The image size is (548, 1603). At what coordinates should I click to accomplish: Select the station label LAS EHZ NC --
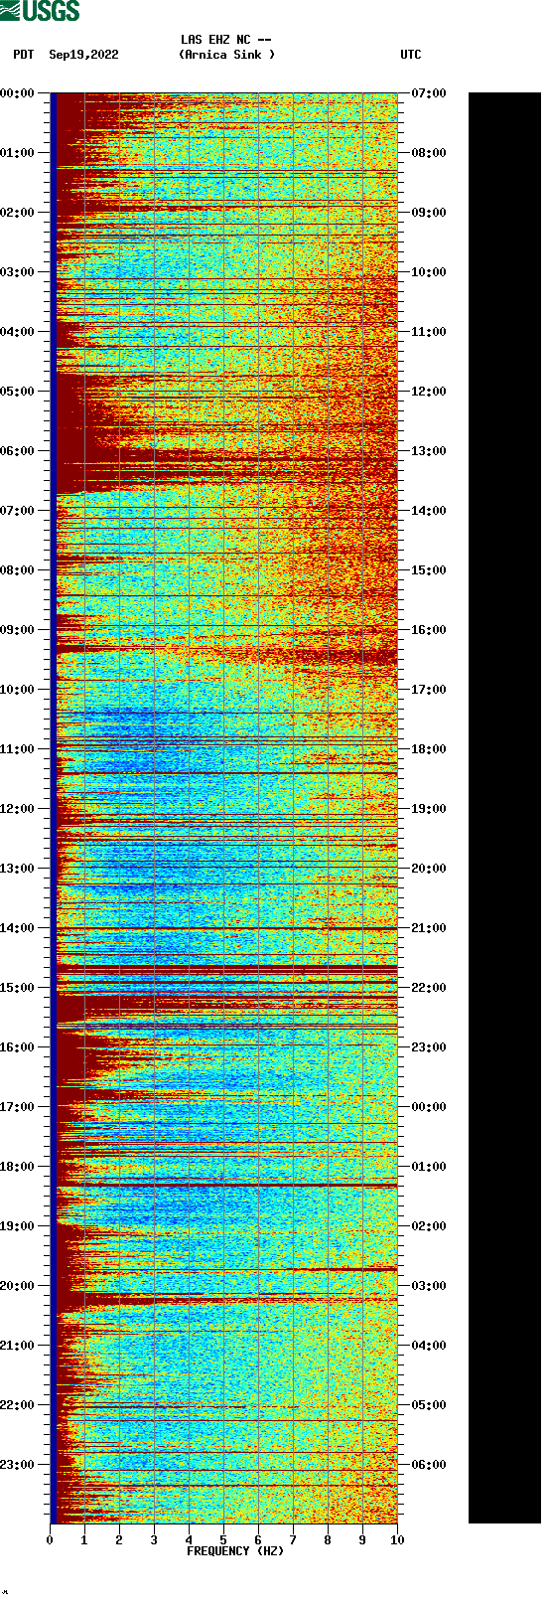[225, 40]
